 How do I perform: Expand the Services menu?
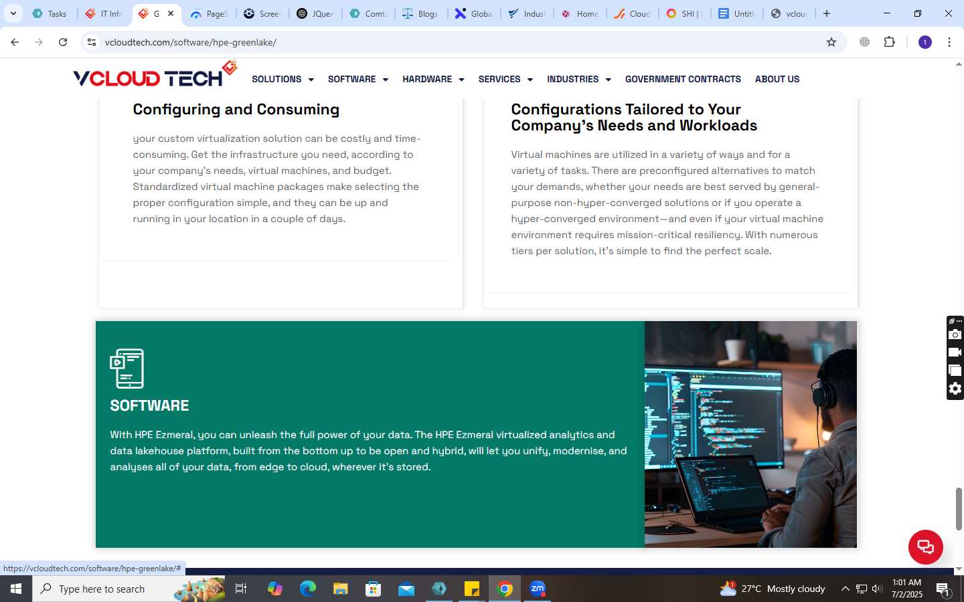click(x=505, y=79)
